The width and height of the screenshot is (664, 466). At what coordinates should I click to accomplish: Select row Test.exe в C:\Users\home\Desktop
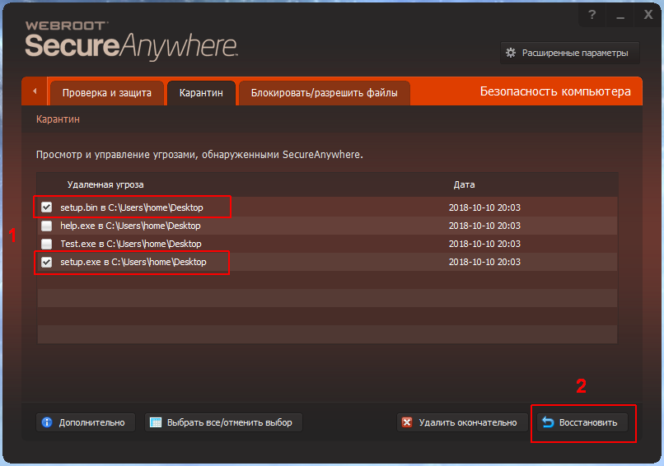tap(327, 244)
